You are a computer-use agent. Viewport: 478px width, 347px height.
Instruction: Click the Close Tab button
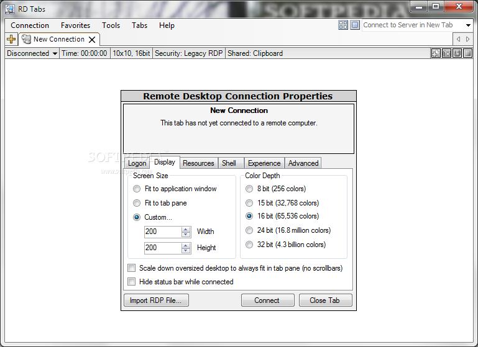(x=325, y=300)
